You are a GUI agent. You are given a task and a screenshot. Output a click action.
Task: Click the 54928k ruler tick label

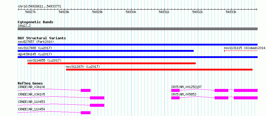[64, 12]
